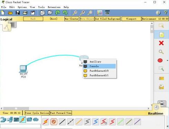Click the Zoom In magnifier icon
The height and width of the screenshot is (129, 169).
tap(75, 13)
